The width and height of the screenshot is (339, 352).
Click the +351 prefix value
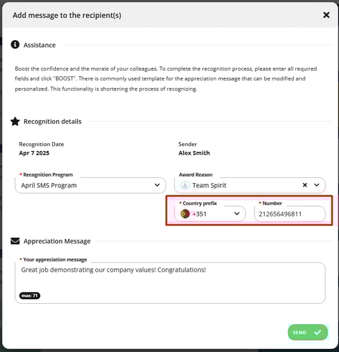tap(199, 214)
